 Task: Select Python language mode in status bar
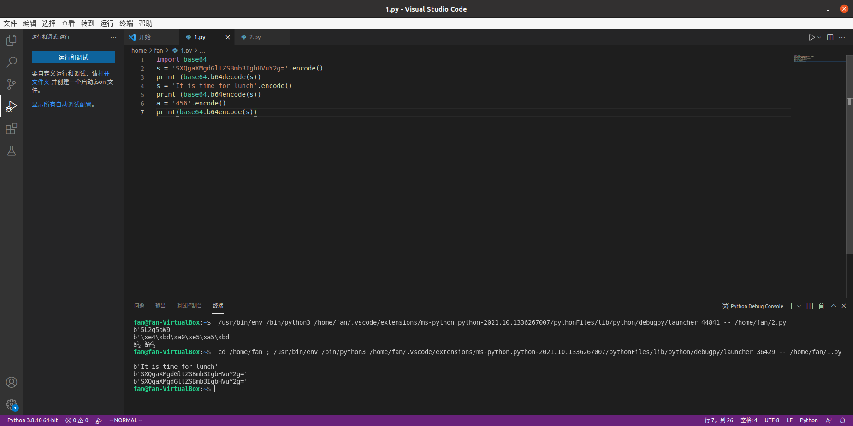tap(809, 420)
